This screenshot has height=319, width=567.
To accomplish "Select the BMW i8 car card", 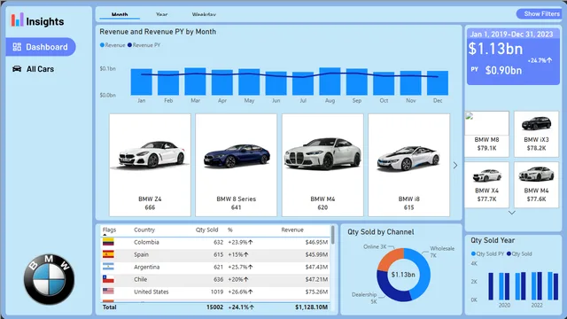I will (409, 165).
